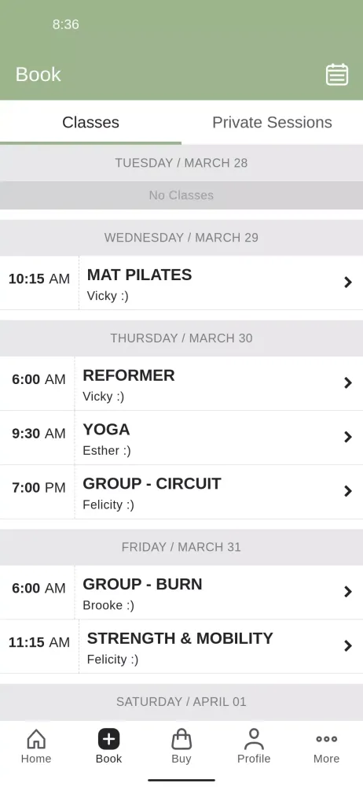
Task: Tap the More three-dots icon
Action: 326,739
